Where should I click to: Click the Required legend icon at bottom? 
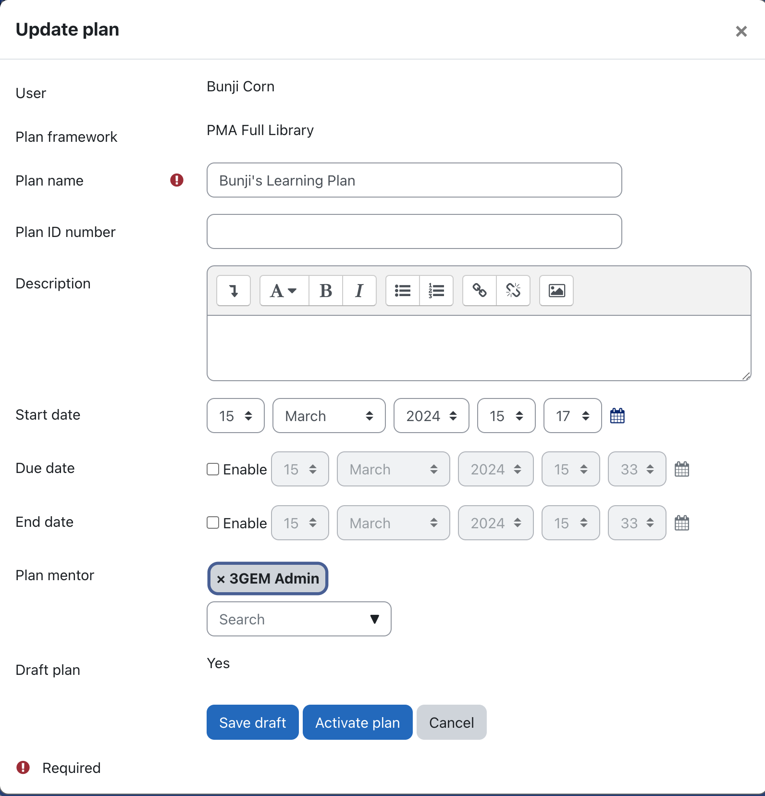click(23, 768)
